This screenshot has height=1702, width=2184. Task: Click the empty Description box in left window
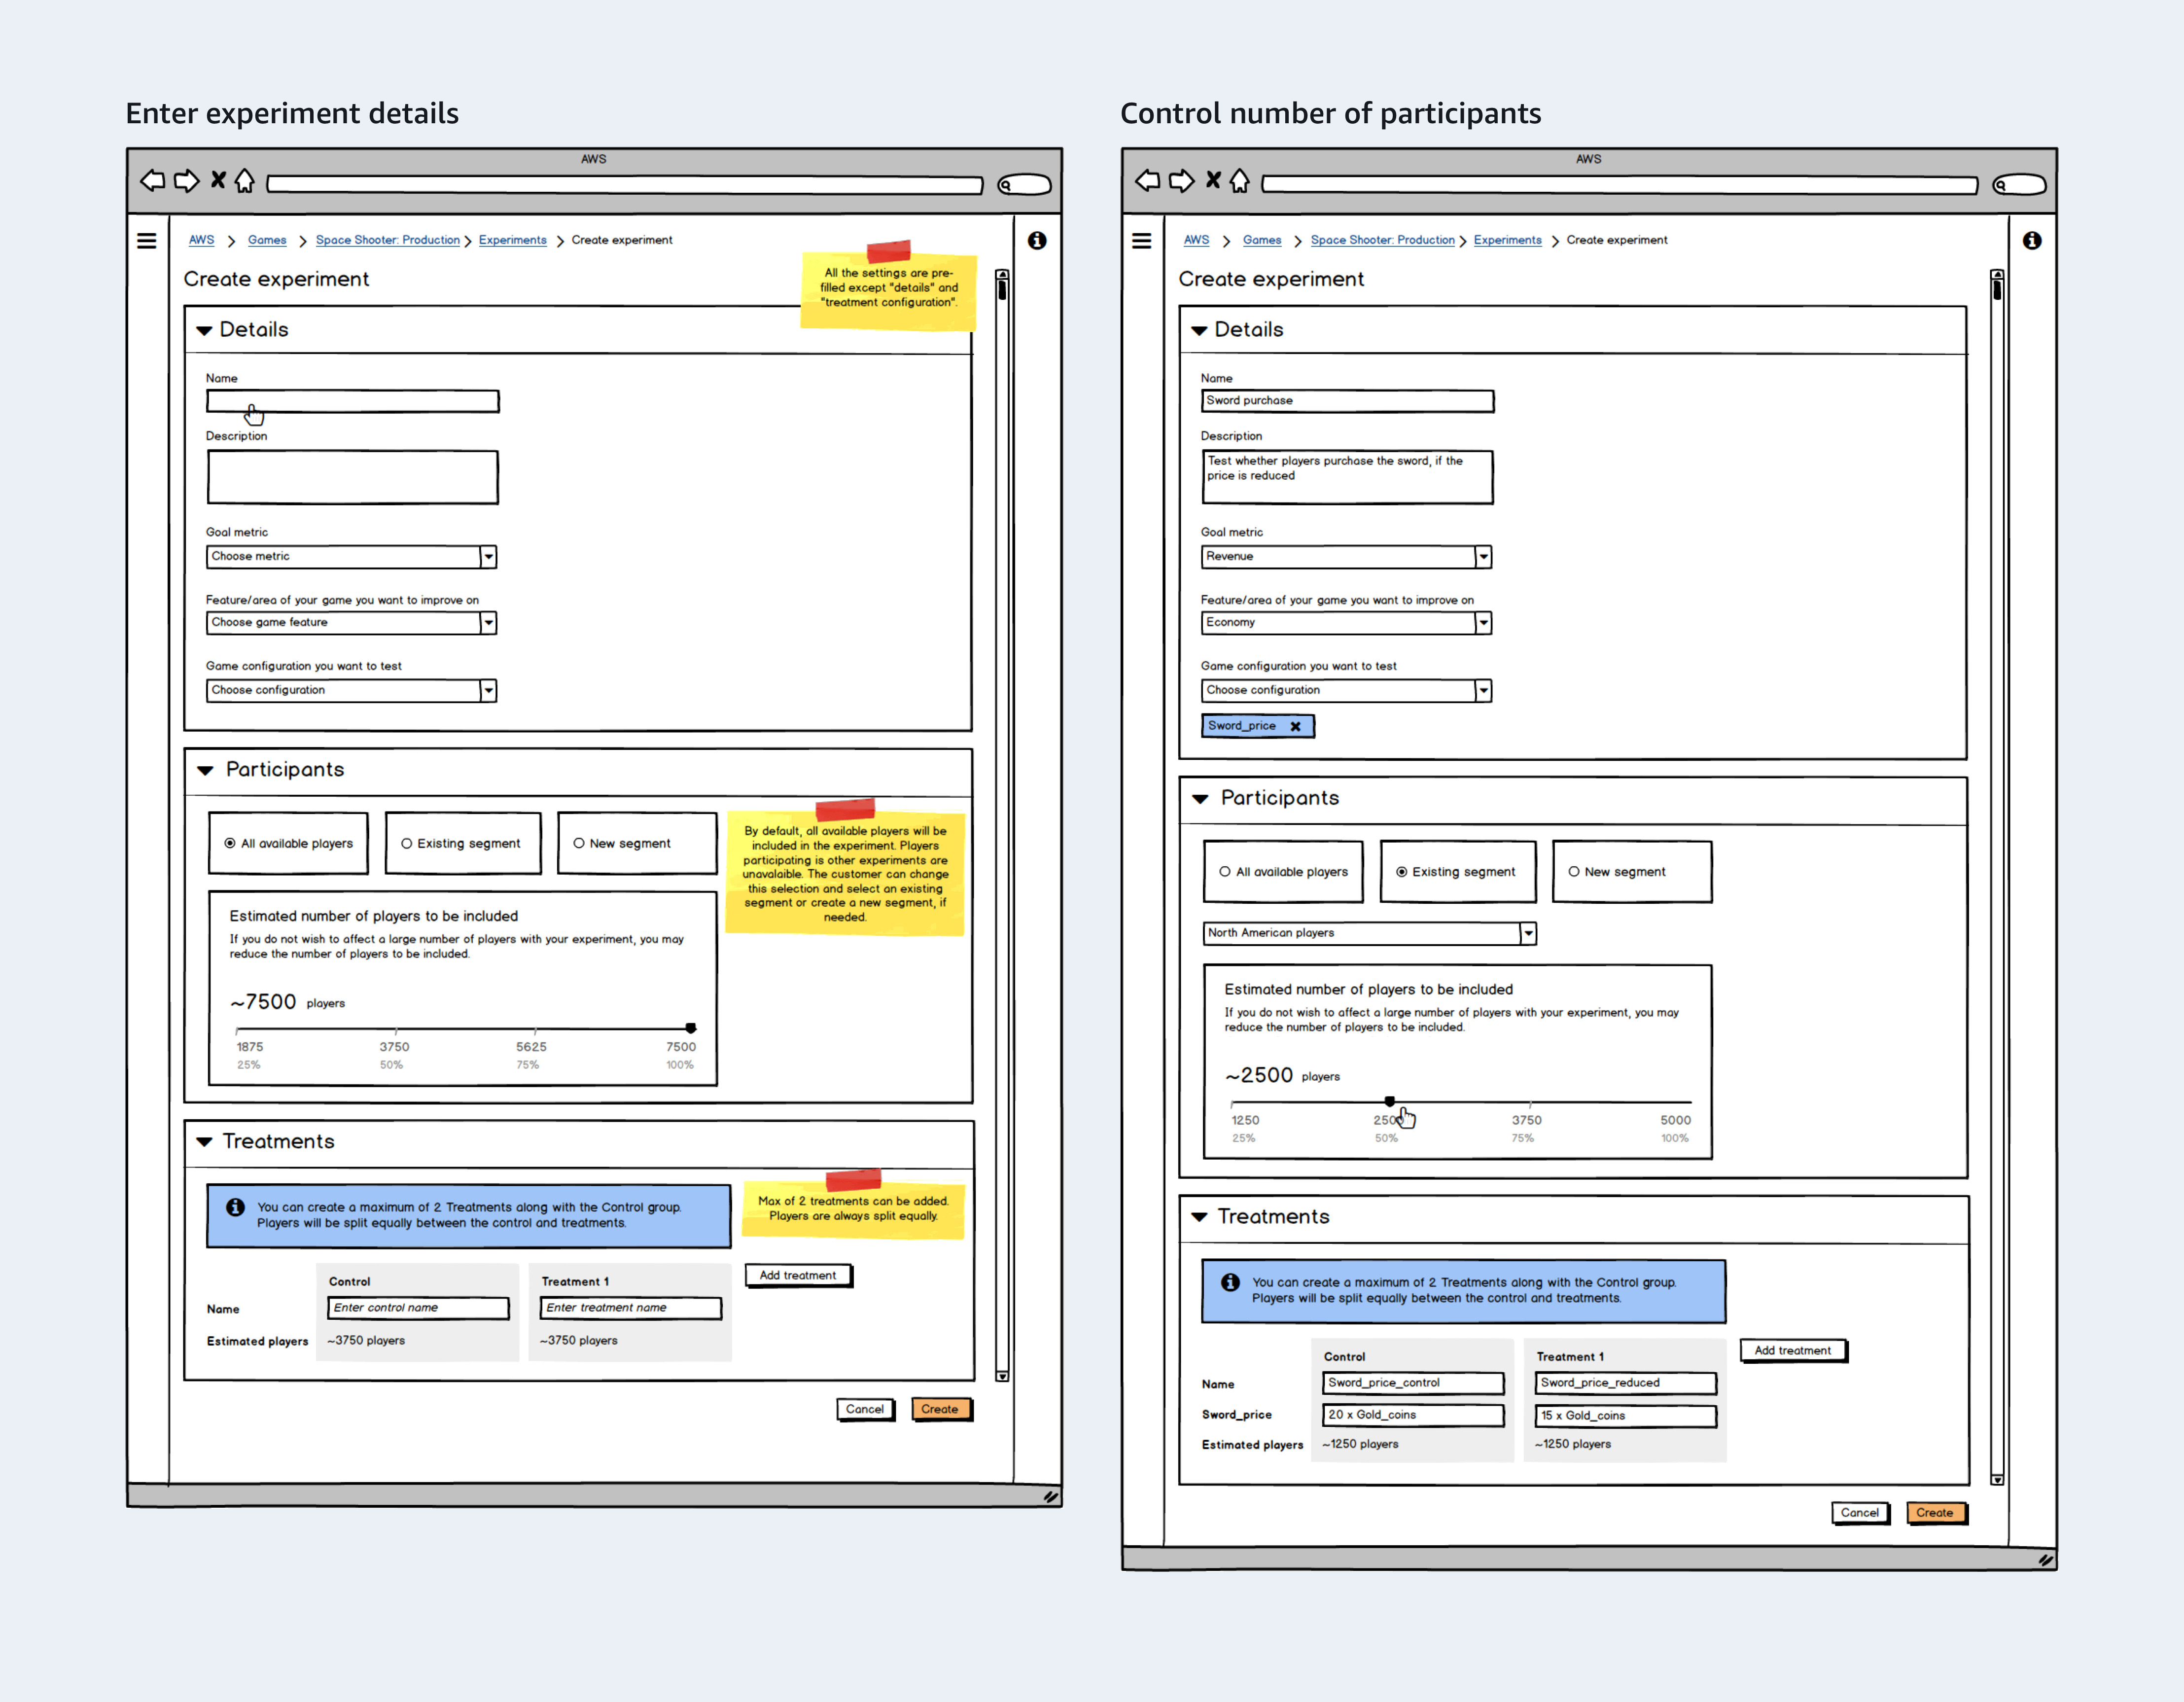click(353, 478)
